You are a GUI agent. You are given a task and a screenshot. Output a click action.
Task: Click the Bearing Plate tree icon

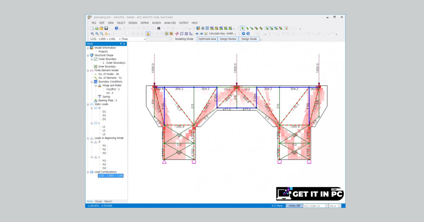[x=95, y=100]
